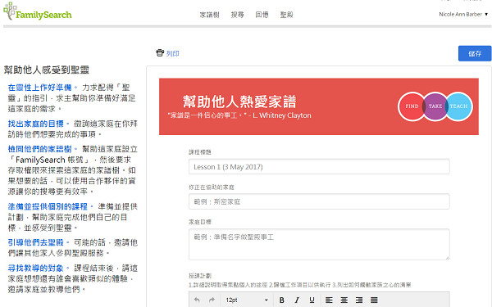Screen dimensions: 492x307
Task: Click the FamilySearch logo
Action: tap(38, 12)
